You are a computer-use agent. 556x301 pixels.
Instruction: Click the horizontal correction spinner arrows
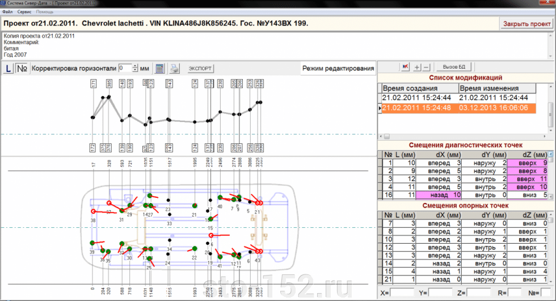tap(135, 68)
